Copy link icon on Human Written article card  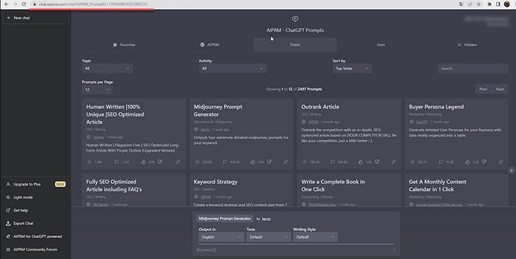point(177,162)
